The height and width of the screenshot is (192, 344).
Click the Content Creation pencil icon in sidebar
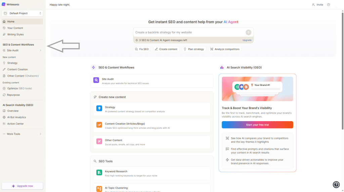[4, 69]
